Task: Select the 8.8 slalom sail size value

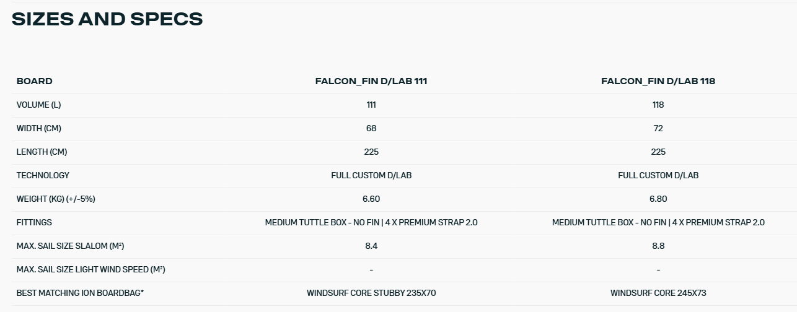Action: point(658,246)
